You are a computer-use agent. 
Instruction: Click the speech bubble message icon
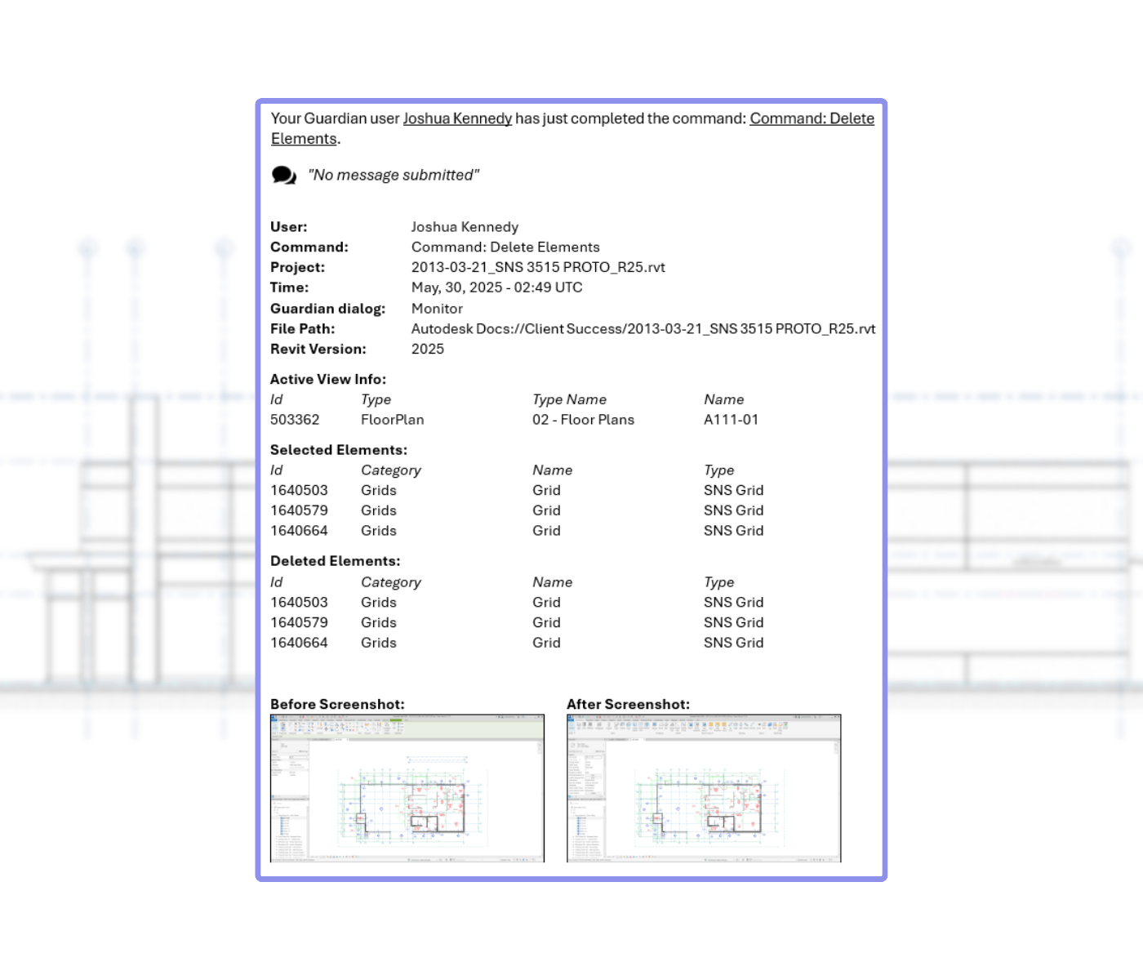click(x=283, y=176)
